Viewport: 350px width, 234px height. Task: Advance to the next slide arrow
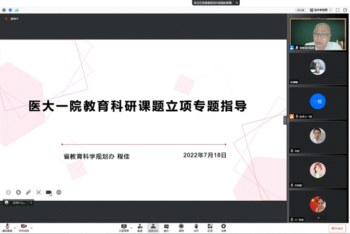pyautogui.click(x=18, y=192)
